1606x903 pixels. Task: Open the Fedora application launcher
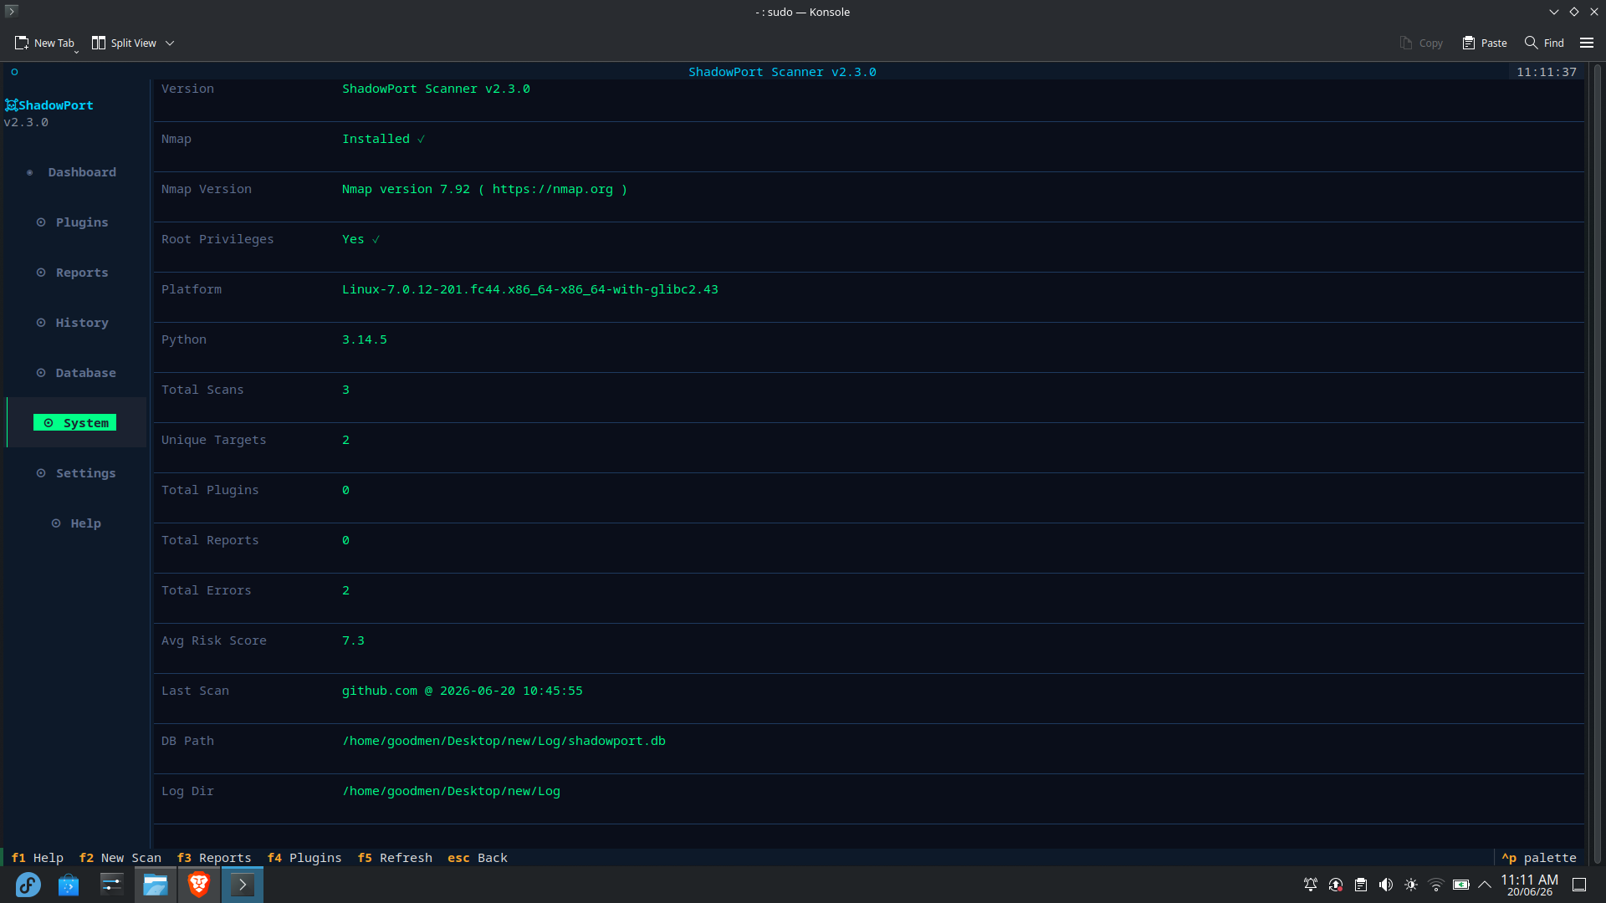[x=28, y=885]
